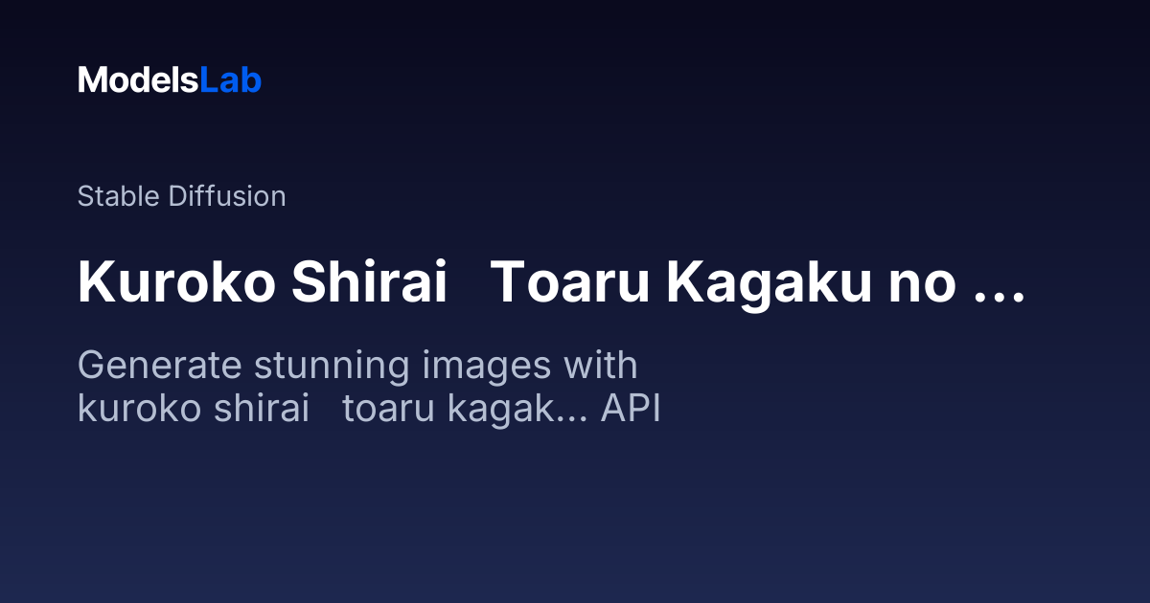Click the blue "Lab" part of logo
The width and height of the screenshot is (1150, 603).
coord(231,80)
